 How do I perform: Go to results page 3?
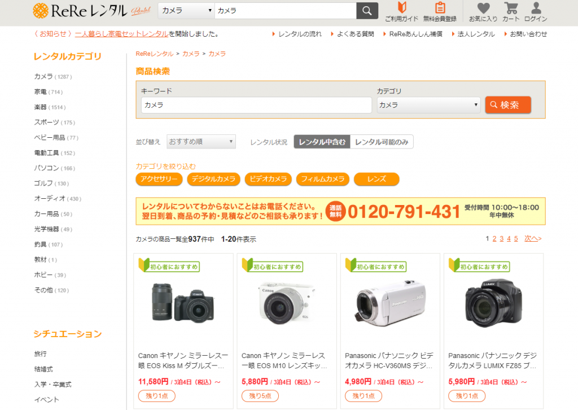pos(502,238)
